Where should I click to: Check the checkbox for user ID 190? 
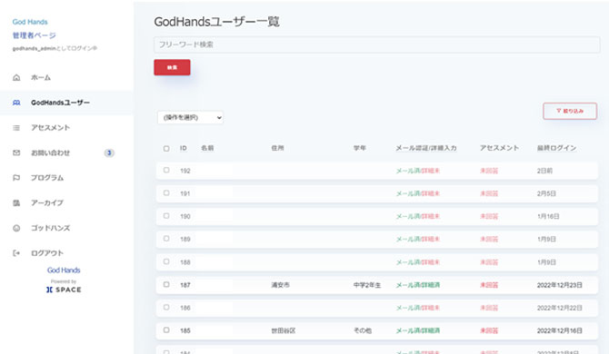[x=166, y=216]
